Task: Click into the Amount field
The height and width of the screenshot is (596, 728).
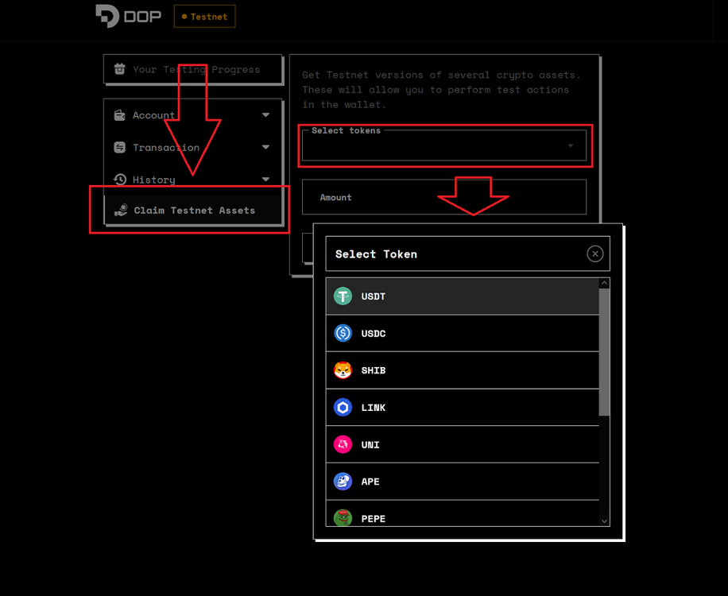Action: point(444,197)
